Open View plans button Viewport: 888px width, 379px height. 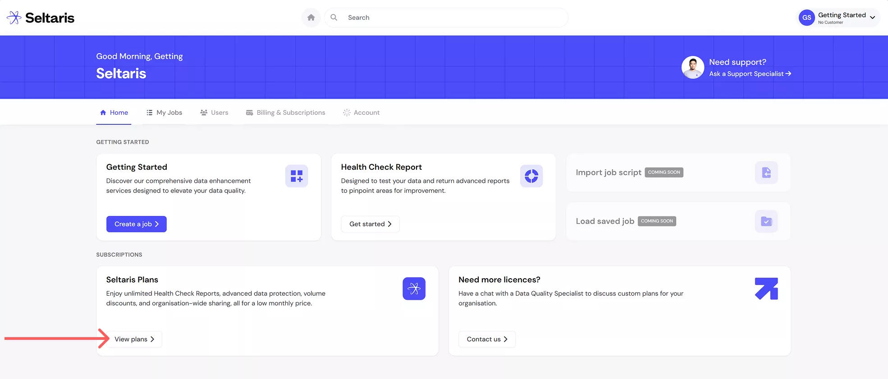134,339
